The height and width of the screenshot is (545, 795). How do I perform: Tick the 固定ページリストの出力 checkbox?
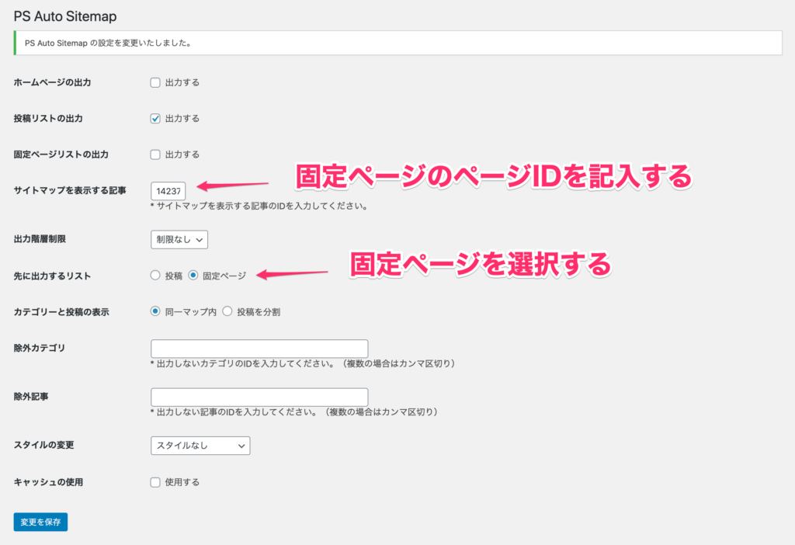[155, 154]
